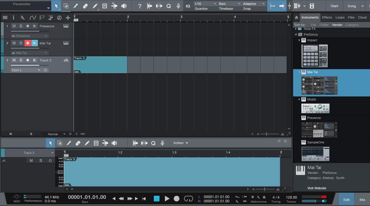Start recording with the Record button
The height and width of the screenshot is (206, 370).
click(x=177, y=199)
